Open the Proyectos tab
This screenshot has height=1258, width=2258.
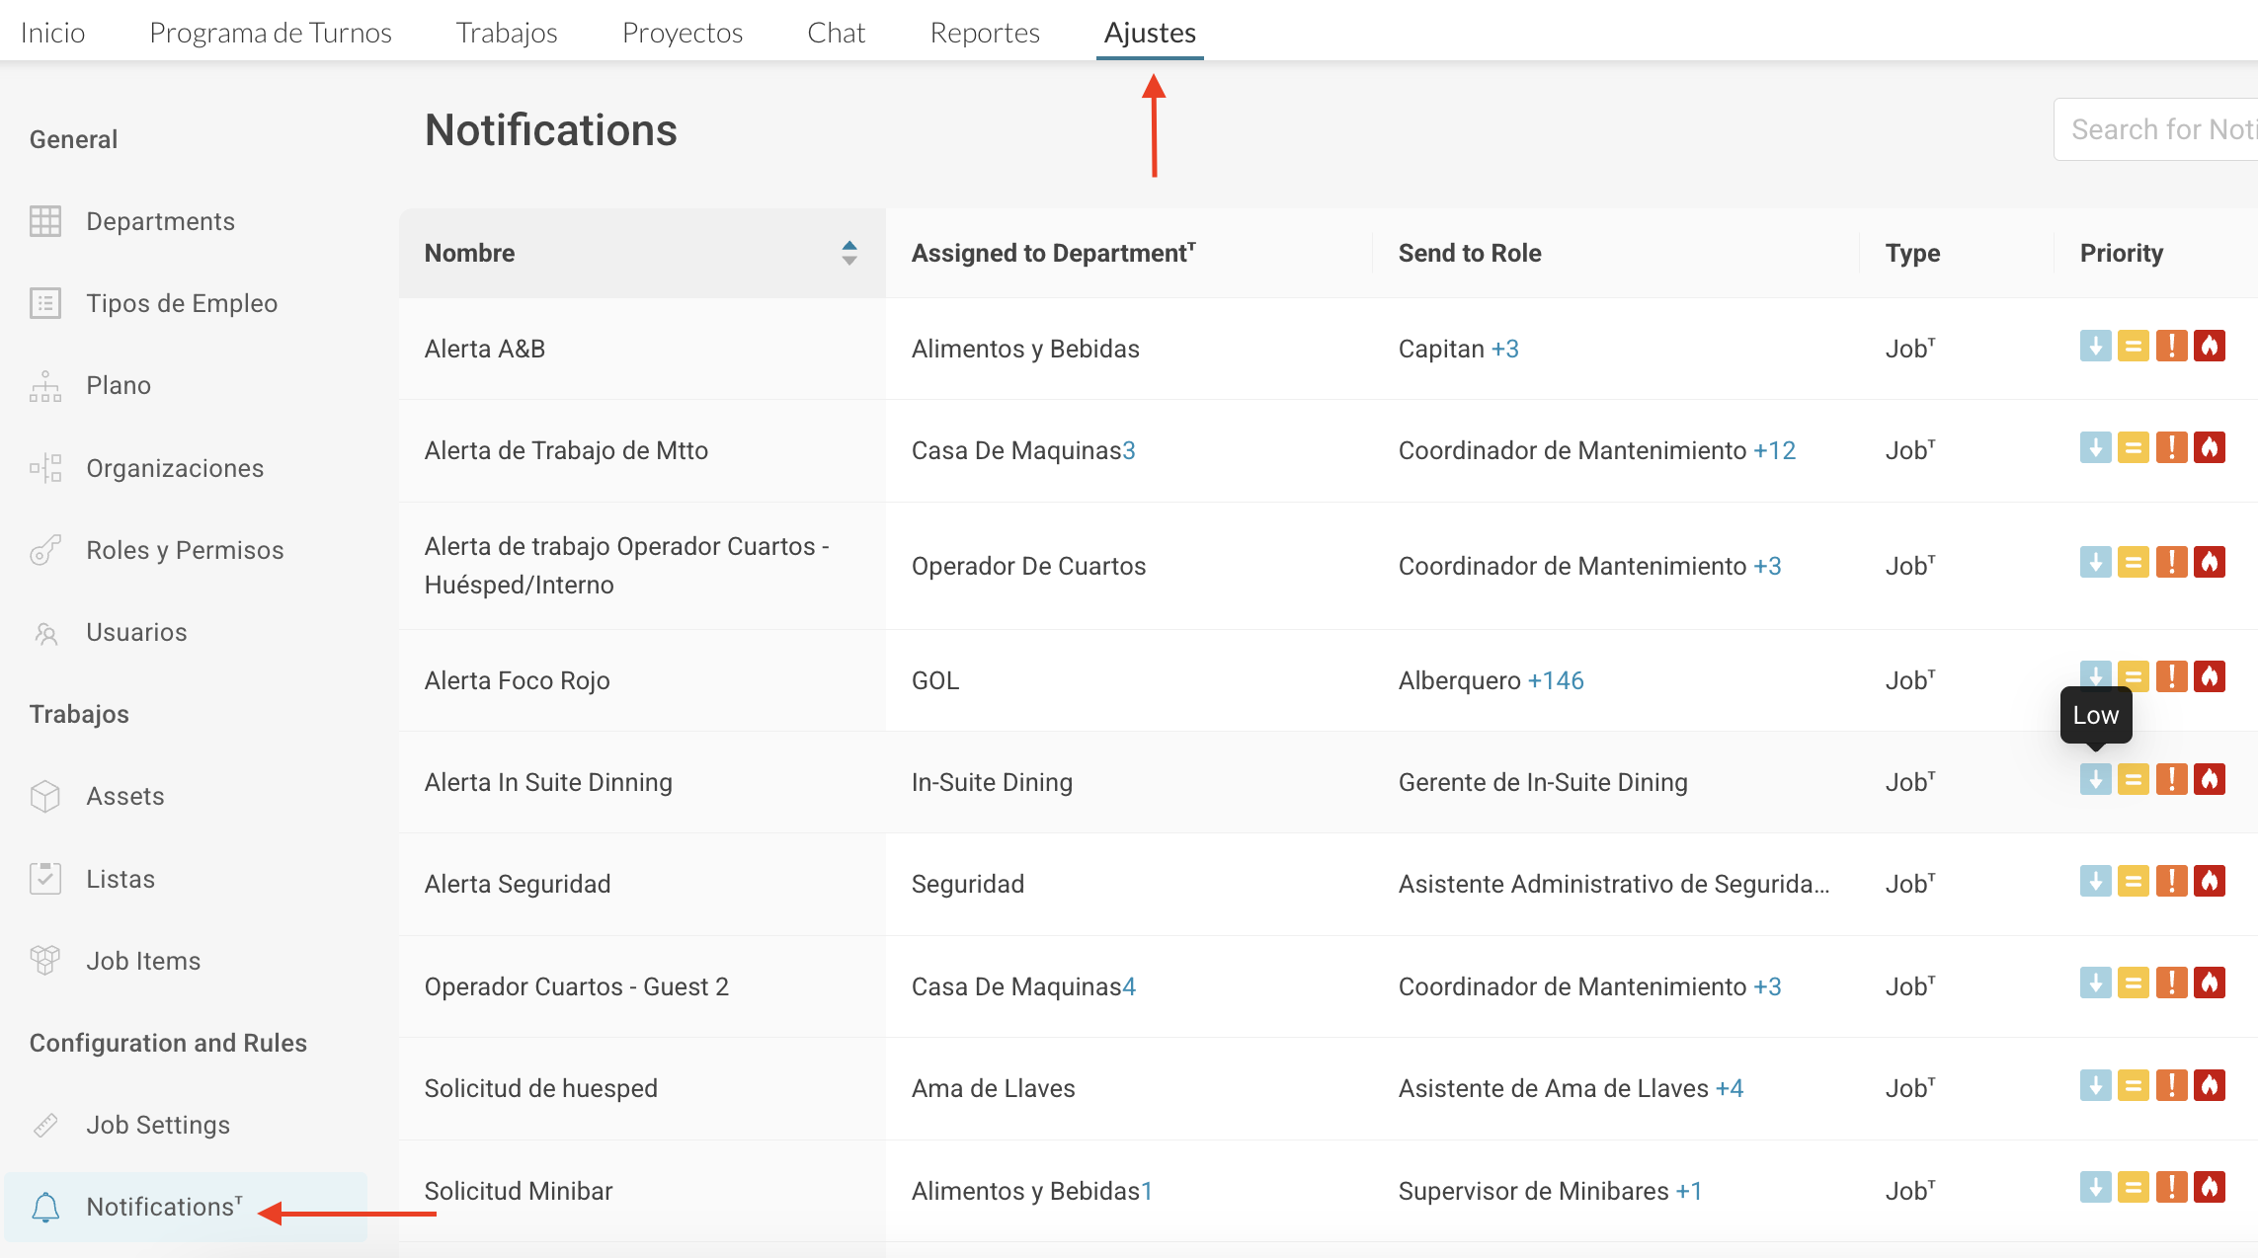tap(683, 33)
